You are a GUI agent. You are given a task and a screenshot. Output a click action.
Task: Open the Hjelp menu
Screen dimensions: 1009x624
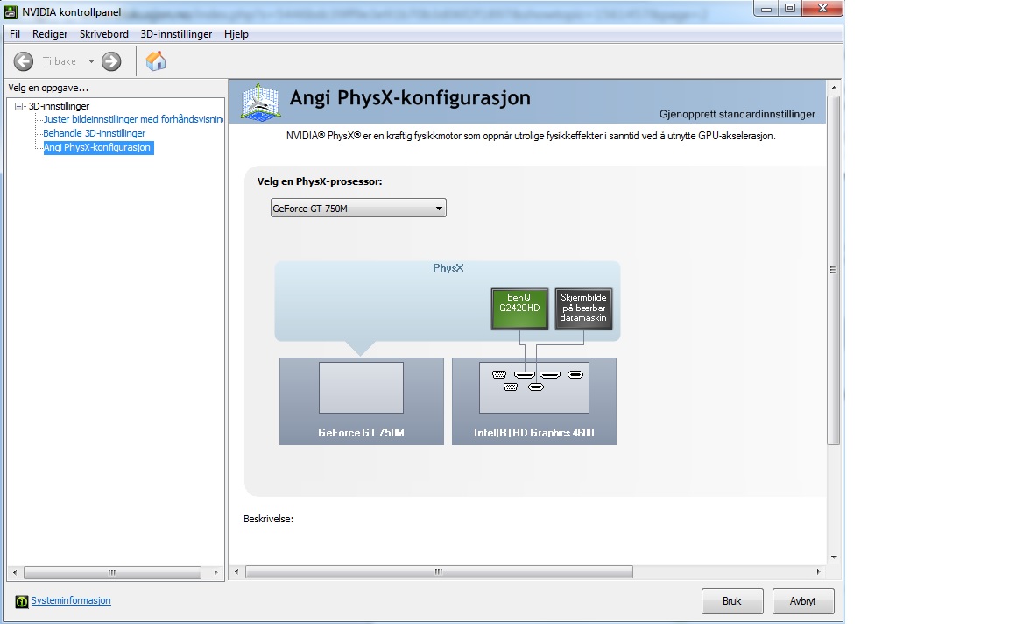(x=236, y=34)
